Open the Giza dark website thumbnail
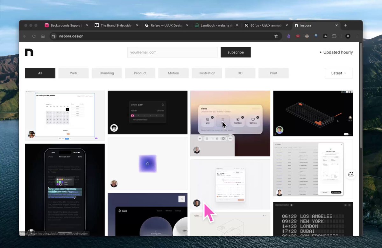This screenshot has height=248, width=382. pyautogui.click(x=147, y=215)
